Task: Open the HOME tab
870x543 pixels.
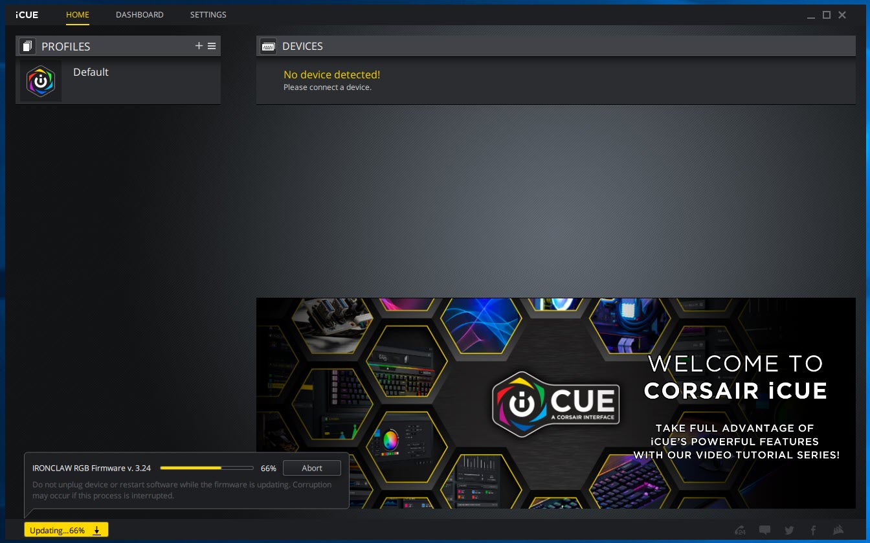Action: pyautogui.click(x=78, y=14)
